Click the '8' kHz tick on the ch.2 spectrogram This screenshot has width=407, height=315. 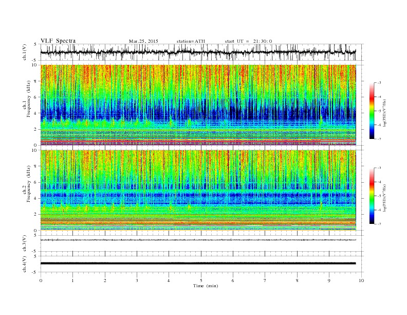click(36, 166)
